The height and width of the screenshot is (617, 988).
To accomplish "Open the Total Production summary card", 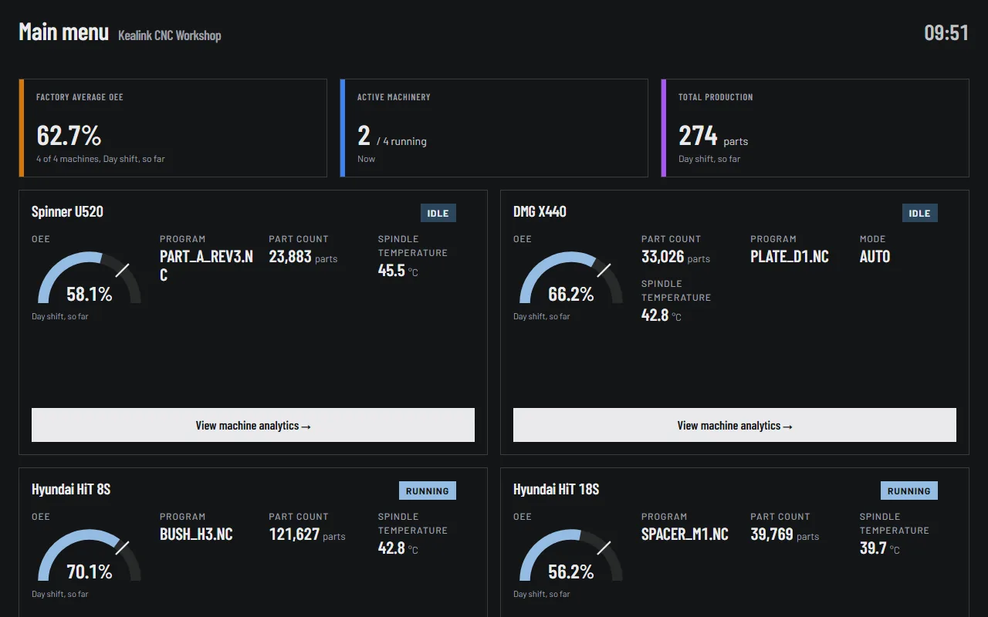I will [x=815, y=128].
